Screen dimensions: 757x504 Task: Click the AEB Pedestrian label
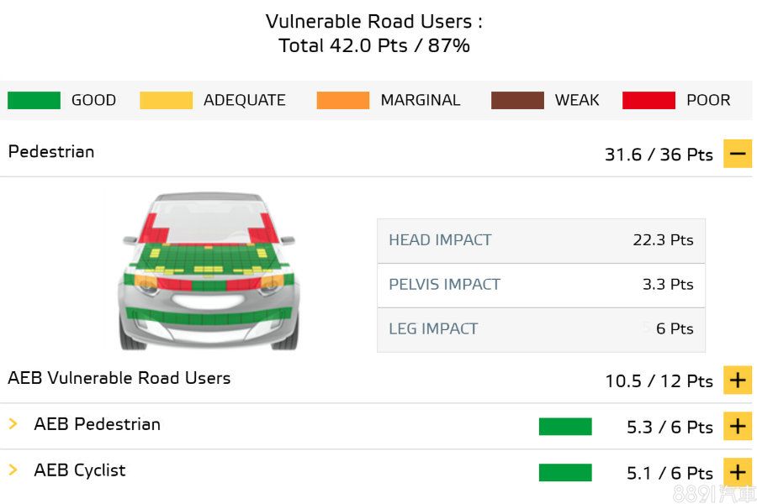point(97,424)
